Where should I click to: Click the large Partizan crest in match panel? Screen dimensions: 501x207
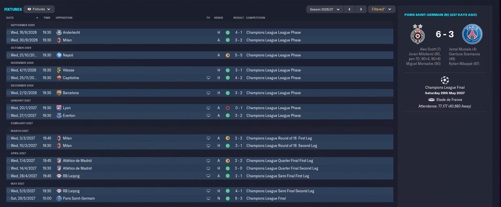point(418,34)
